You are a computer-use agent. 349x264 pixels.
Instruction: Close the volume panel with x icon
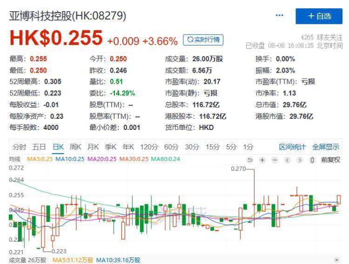point(337,260)
